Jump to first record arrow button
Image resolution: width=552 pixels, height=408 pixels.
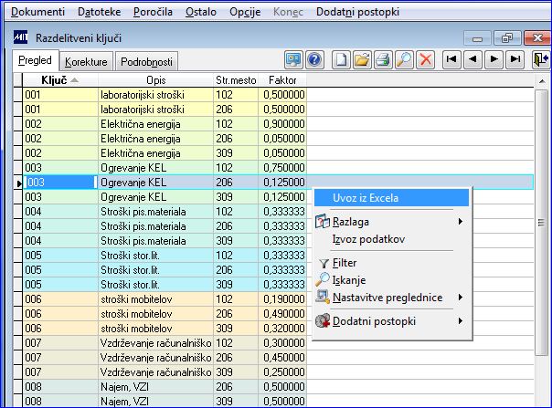pyautogui.click(x=451, y=59)
